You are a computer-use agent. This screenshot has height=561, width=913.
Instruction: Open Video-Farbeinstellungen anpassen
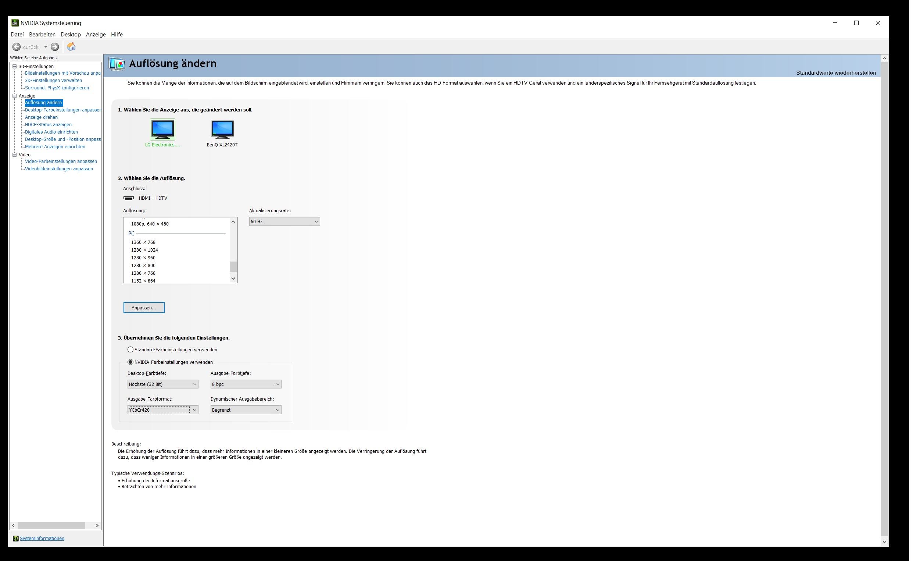coord(61,161)
